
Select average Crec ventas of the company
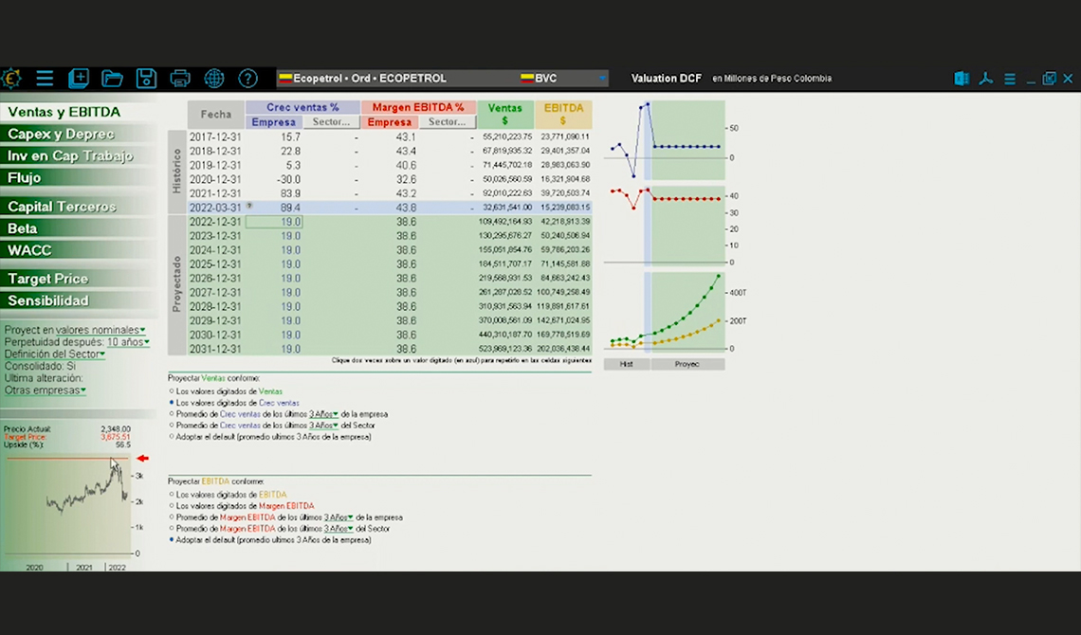point(172,414)
